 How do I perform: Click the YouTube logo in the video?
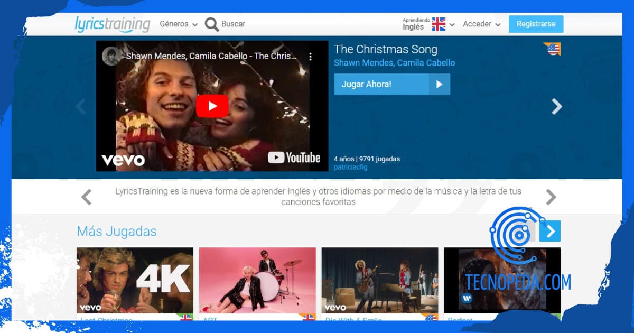(294, 158)
